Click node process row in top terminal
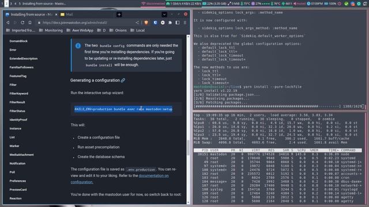Image resolution: width=369 pixels, height=207 pixels. [277, 154]
